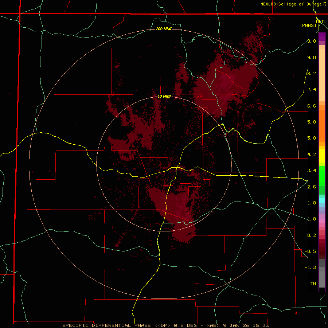Image resolution: width=328 pixels, height=328 pixels.
Task: Click the -1.3 value on the color scale
Action: point(310,268)
